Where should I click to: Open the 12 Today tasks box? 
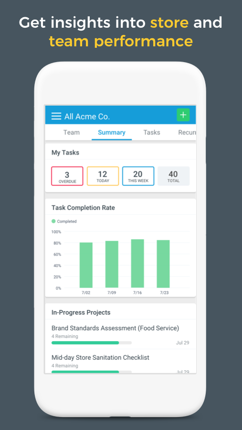pyautogui.click(x=103, y=176)
